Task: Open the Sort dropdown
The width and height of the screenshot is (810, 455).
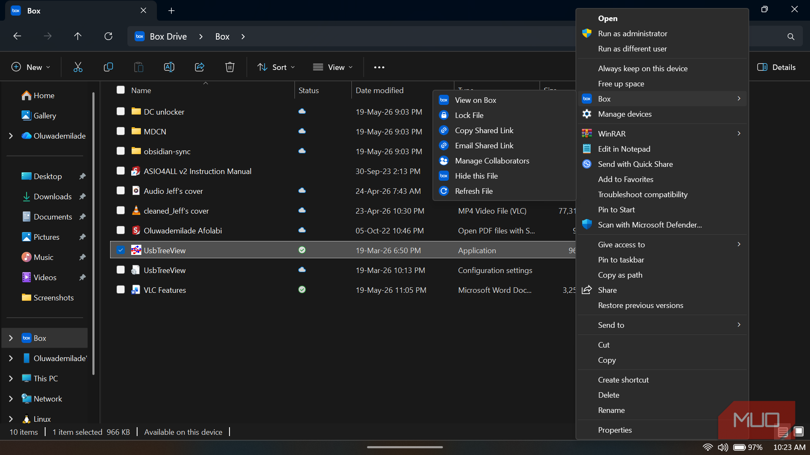Action: pyautogui.click(x=276, y=67)
